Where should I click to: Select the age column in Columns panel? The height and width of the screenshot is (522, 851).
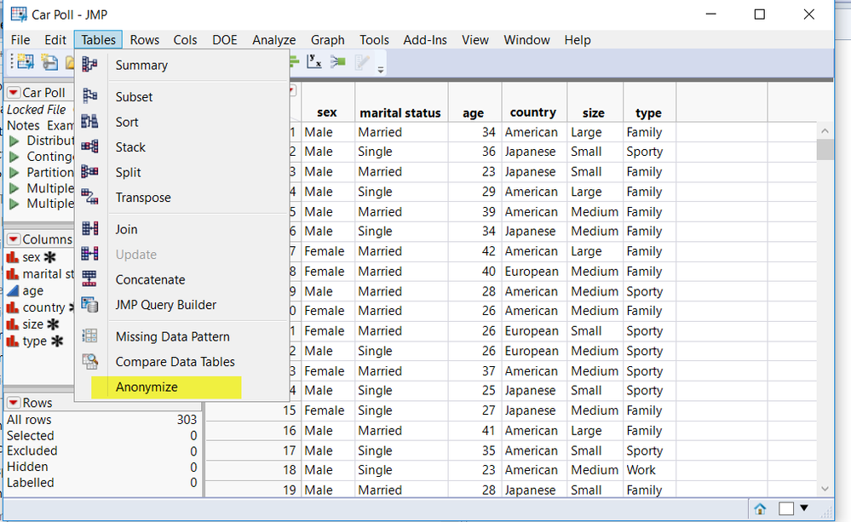[x=32, y=291]
